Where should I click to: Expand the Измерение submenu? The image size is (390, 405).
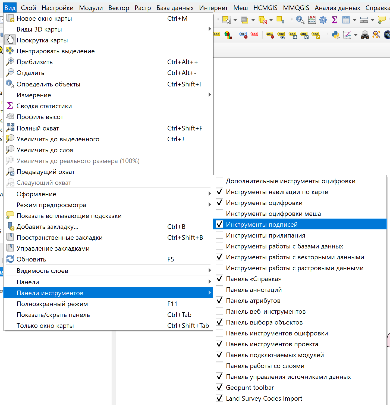click(x=108, y=95)
